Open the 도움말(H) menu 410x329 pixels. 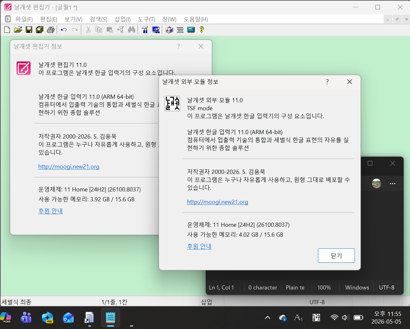(196, 19)
